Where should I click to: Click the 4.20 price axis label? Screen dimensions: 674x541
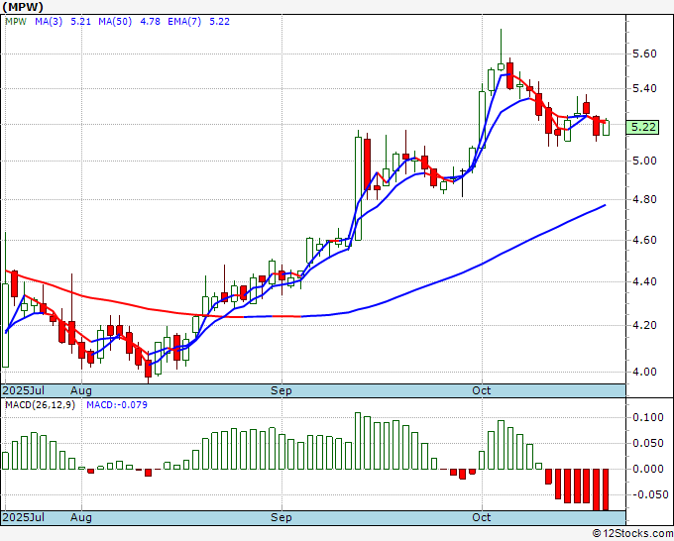644,325
